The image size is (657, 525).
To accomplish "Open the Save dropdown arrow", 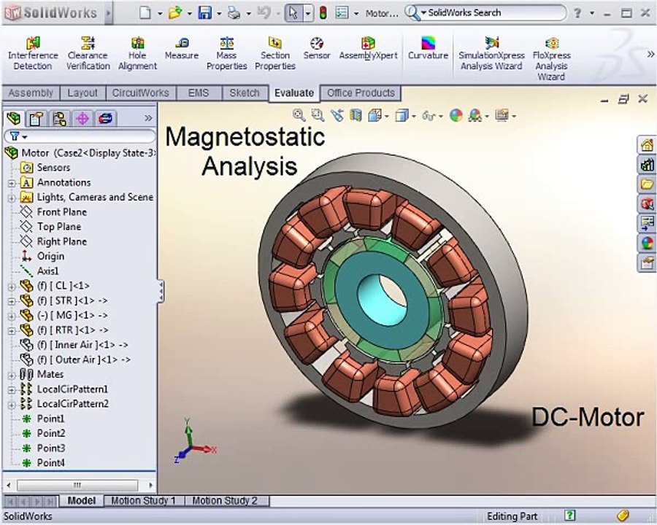I will [219, 13].
